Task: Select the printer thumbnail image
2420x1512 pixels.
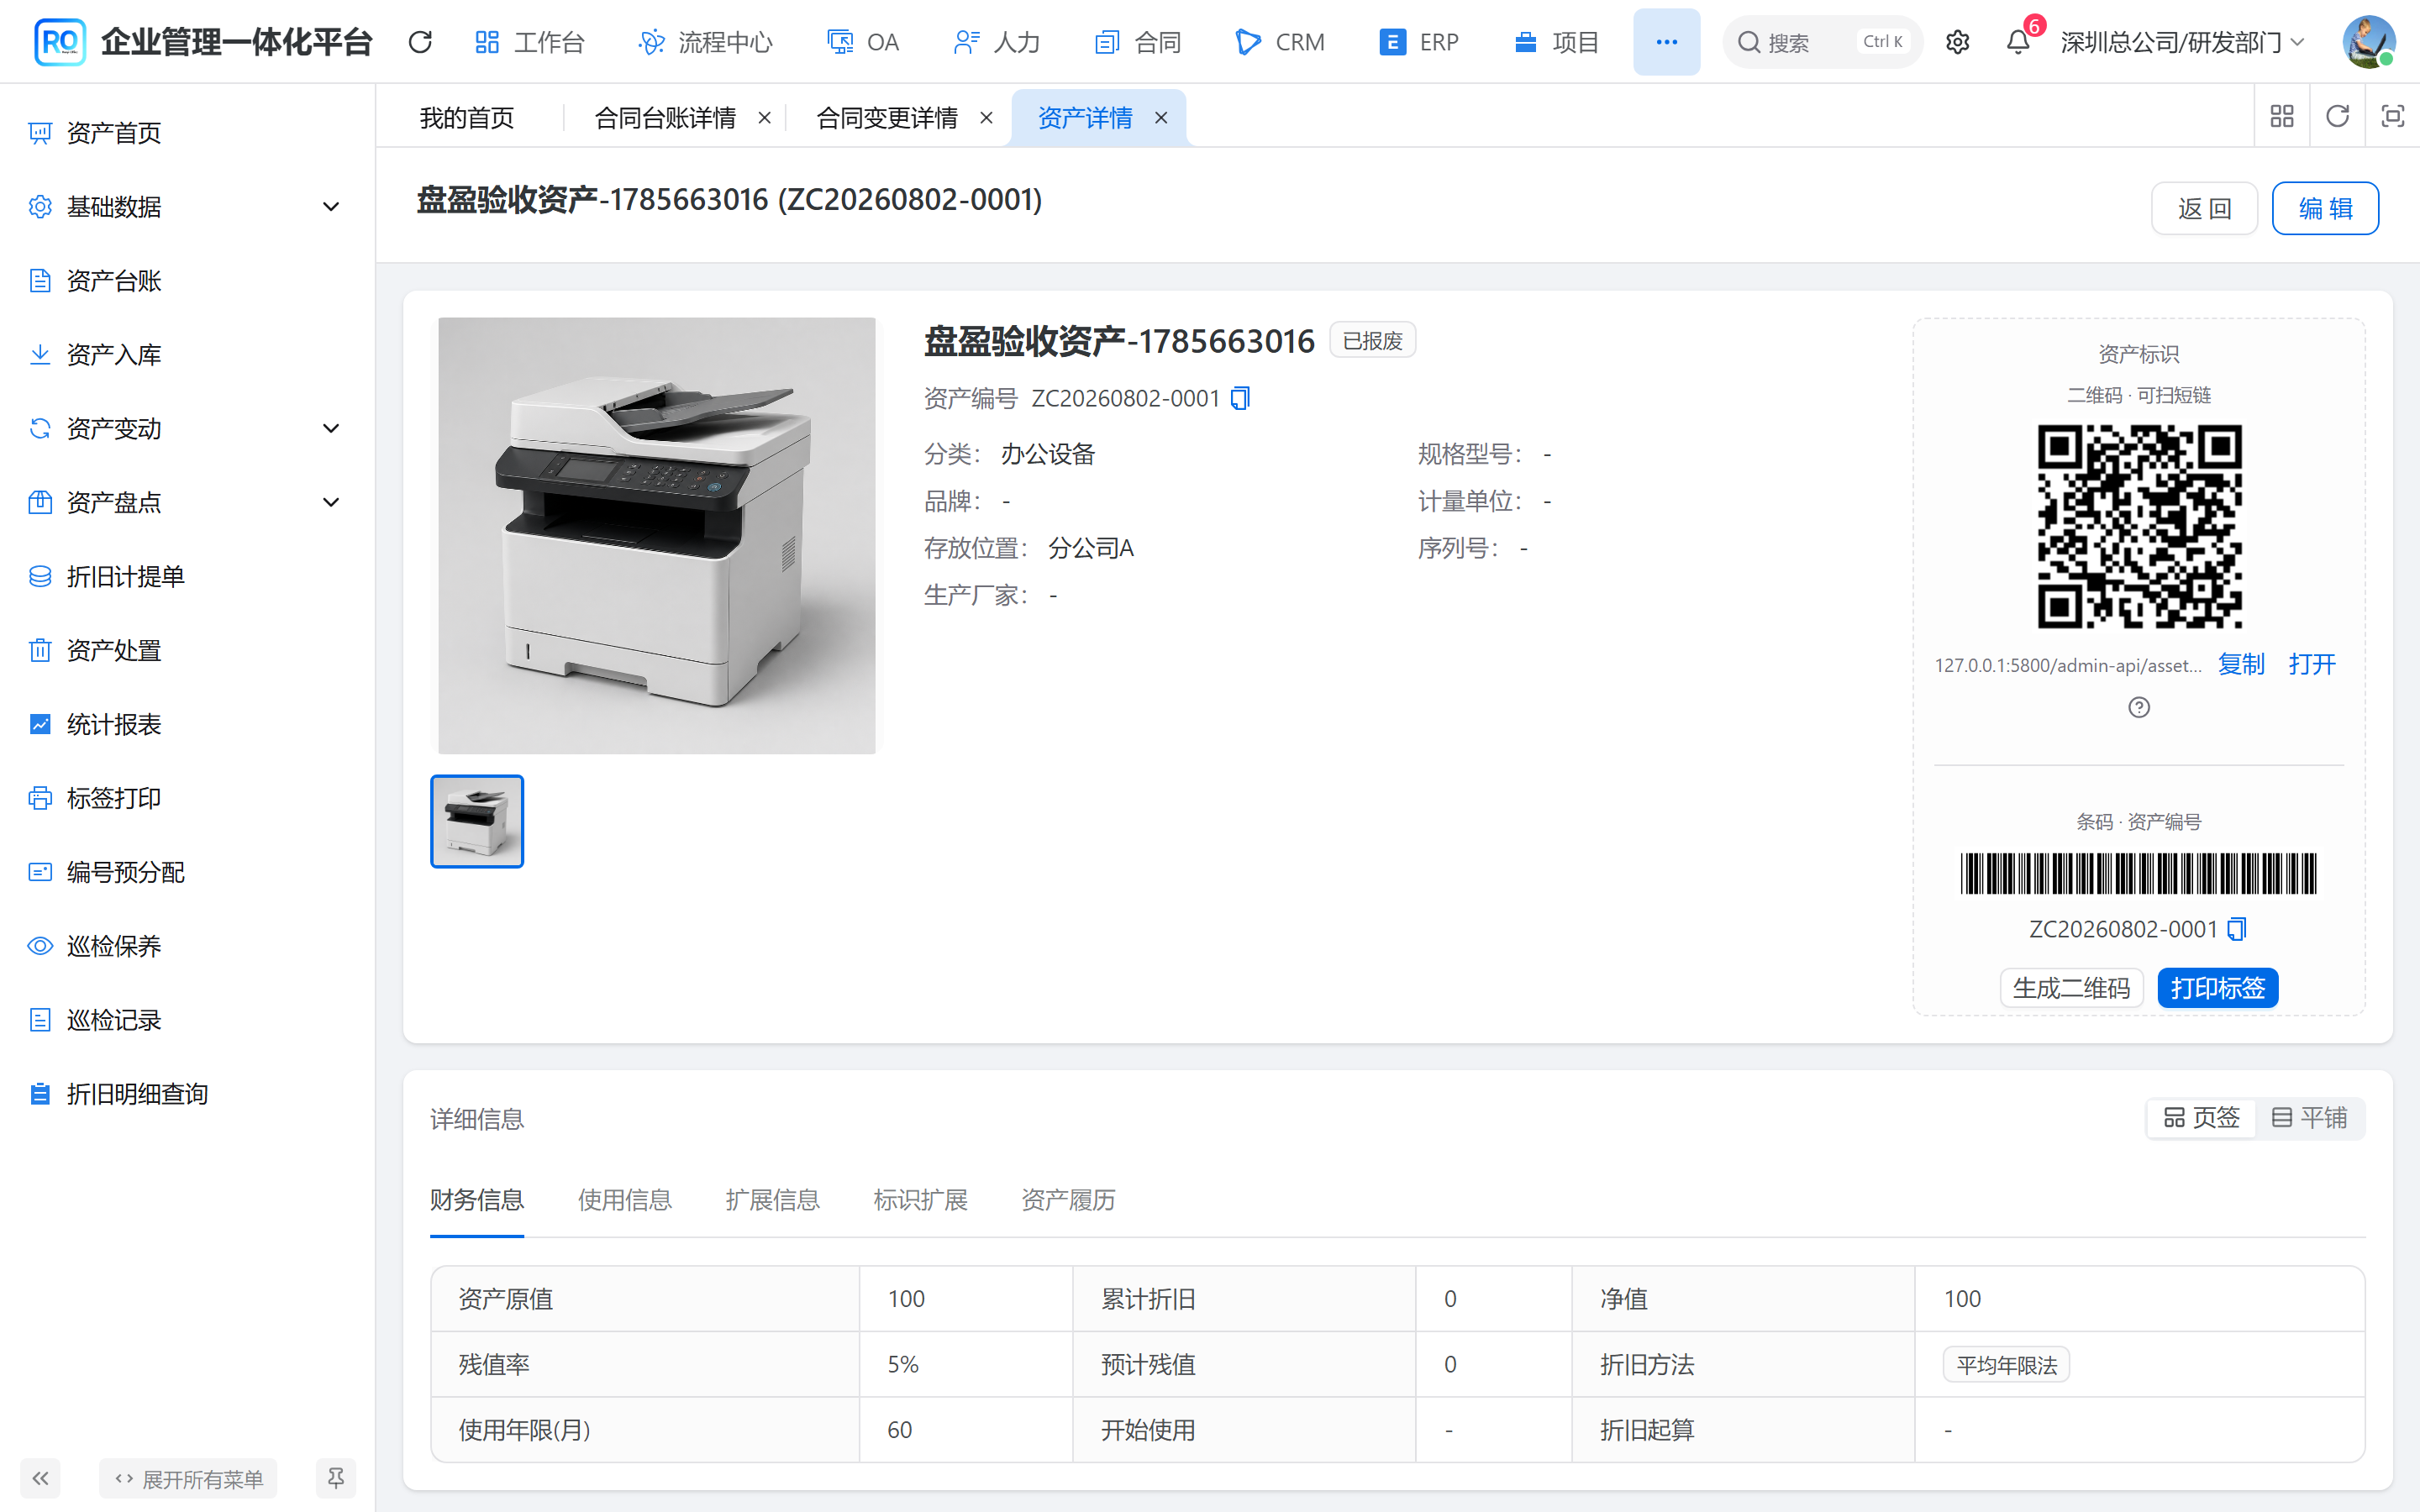Action: click(x=477, y=821)
